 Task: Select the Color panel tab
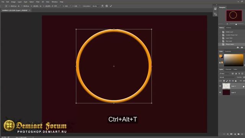point(221,51)
